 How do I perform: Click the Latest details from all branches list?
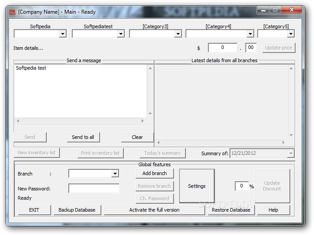(x=222, y=102)
